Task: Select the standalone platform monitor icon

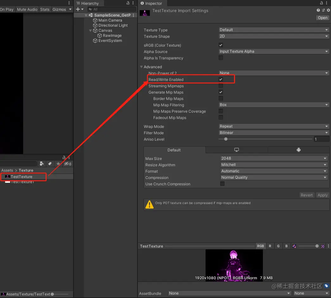Action: [x=237, y=149]
